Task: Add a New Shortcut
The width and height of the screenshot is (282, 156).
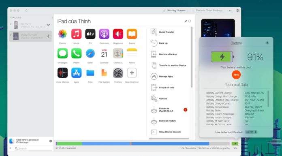Action: point(132,73)
